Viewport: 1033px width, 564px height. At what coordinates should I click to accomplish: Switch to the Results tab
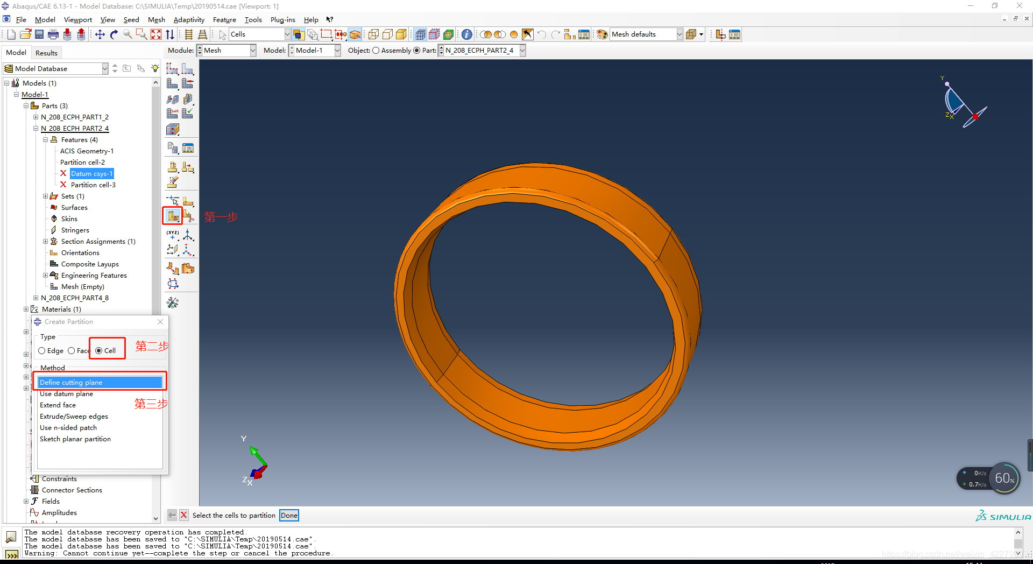coord(46,53)
